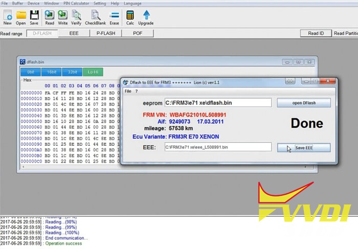Minimize the dflash.bin child window
This screenshot has height=249, width=358.
(x=287, y=62)
